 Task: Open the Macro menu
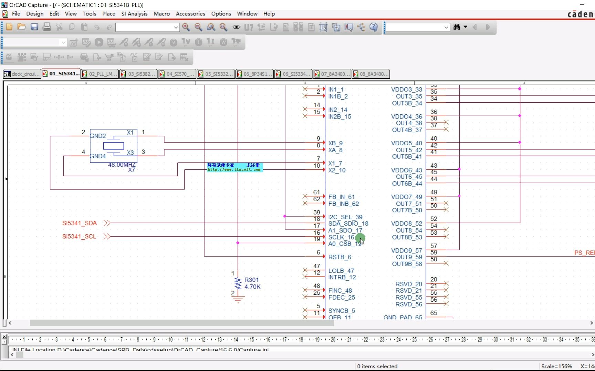point(161,14)
